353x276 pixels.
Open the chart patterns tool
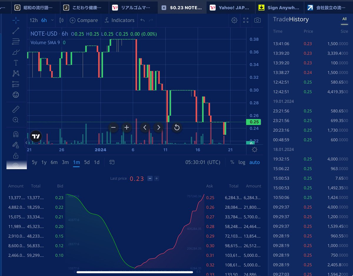[16, 73]
